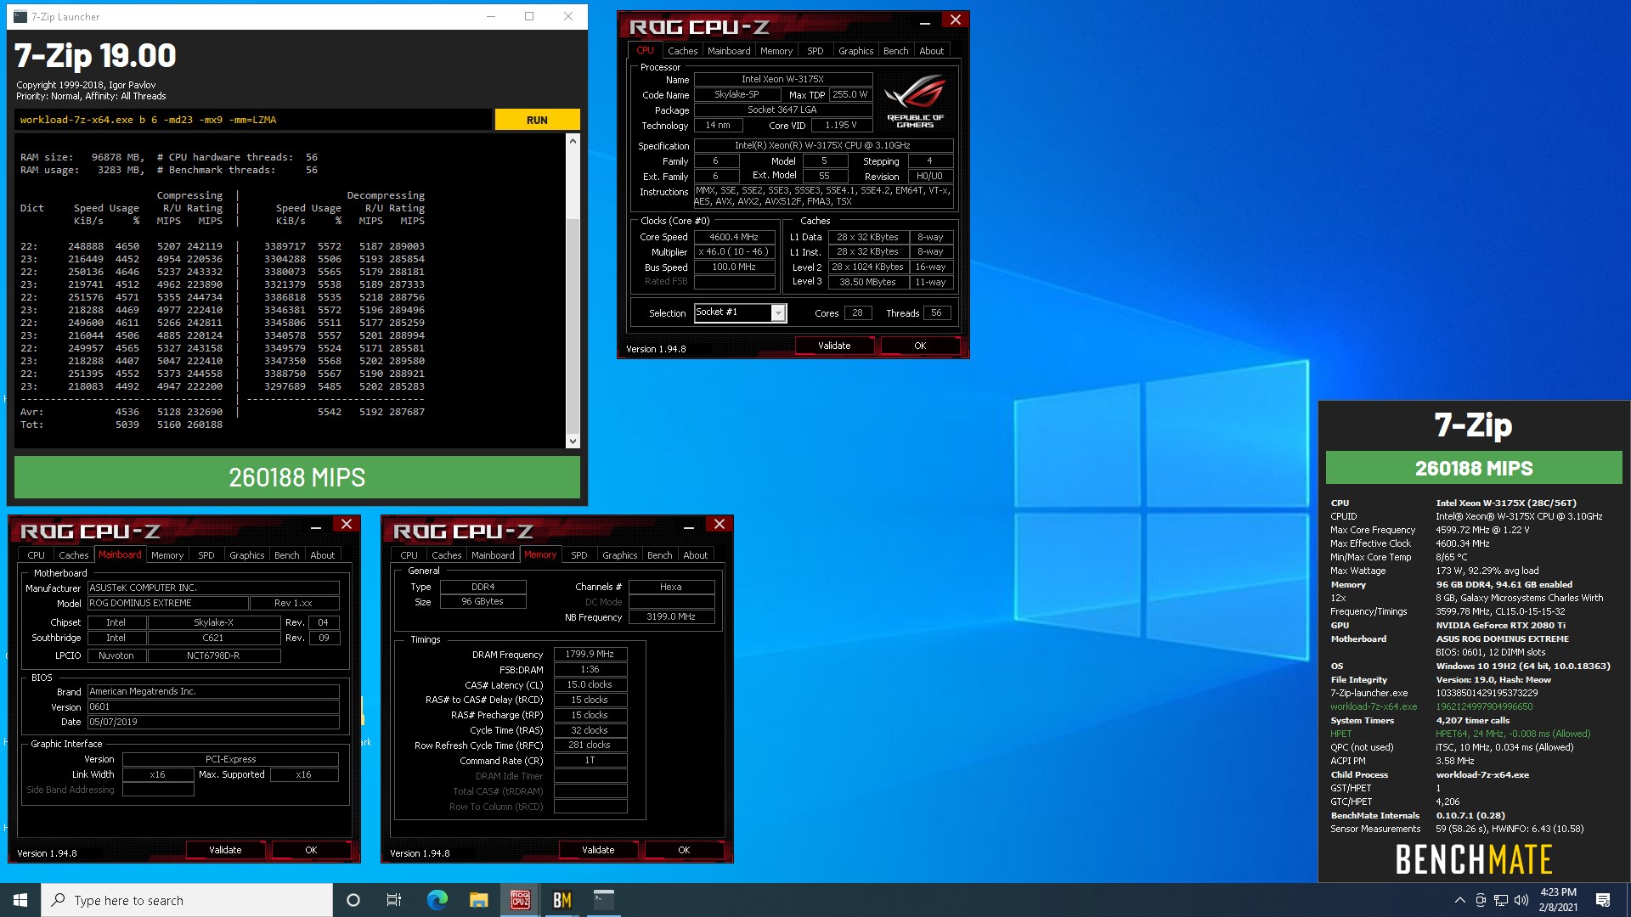Minimize the top CPU-Z window
Screen dimensions: 1631x917
pos(924,23)
